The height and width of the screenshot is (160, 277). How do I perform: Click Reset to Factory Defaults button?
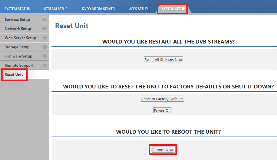coord(162,99)
